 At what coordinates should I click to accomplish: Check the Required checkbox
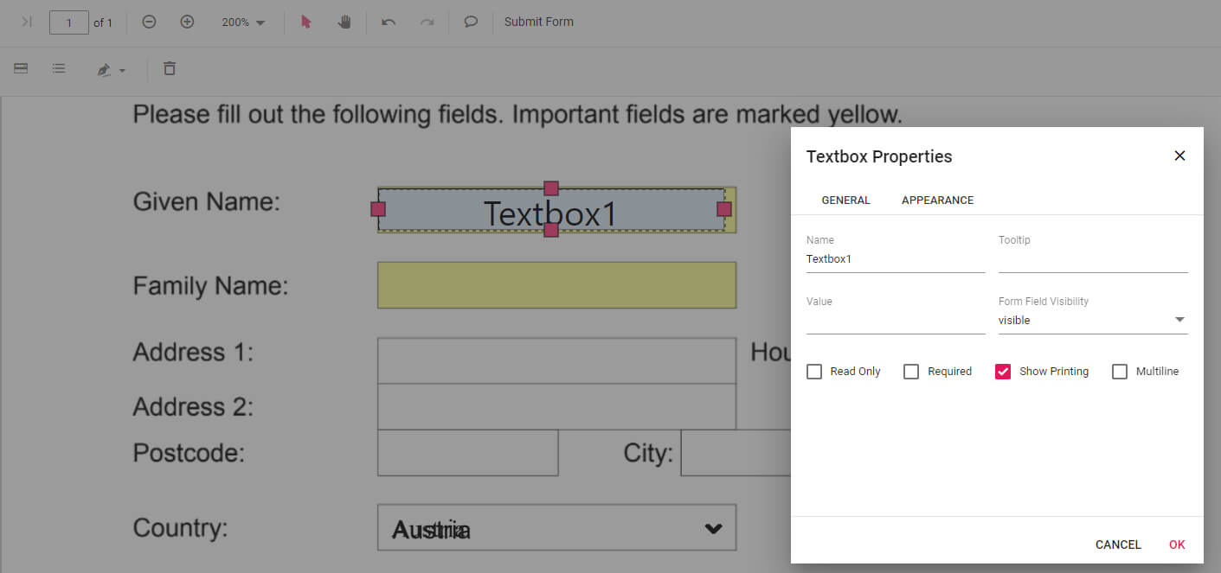coord(911,371)
